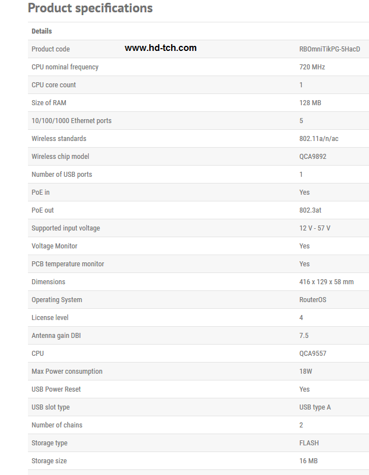This screenshot has width=369, height=475.
Task: Click the PoE out label
Action: [x=42, y=210]
